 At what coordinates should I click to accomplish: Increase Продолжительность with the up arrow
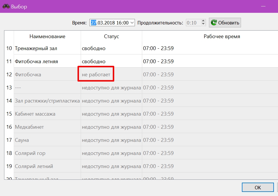click(x=203, y=21)
